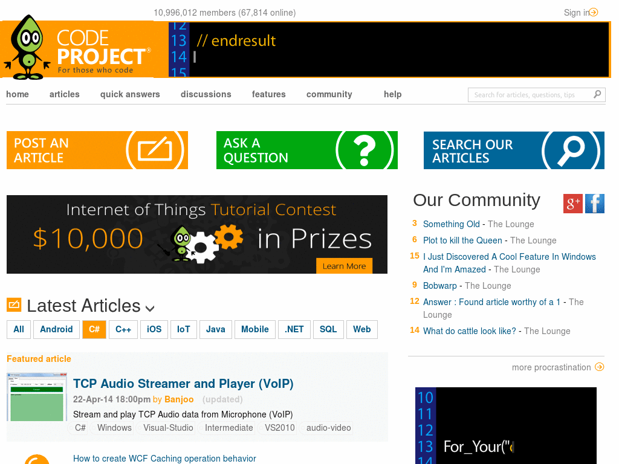The image size is (619, 464).
Task: Select the SQL article filter tab
Action: [328, 329]
